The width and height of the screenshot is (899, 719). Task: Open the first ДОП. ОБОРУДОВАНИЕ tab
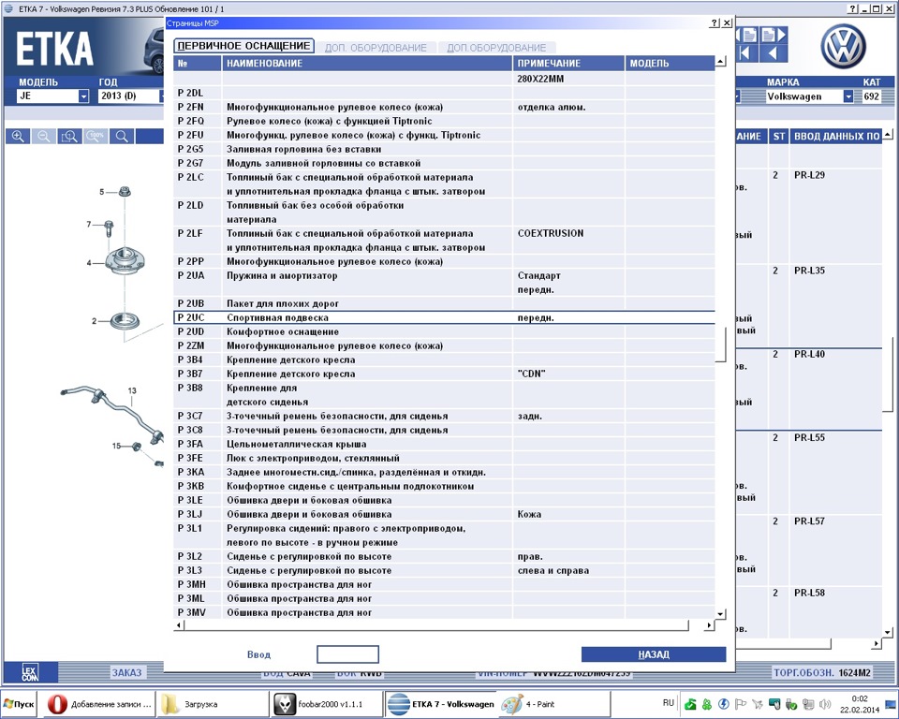coord(376,48)
